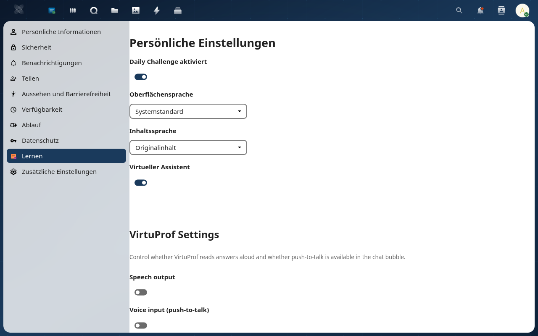This screenshot has width=538, height=336.
Task: Disable the Daily Challenge toggle
Action: [141, 77]
